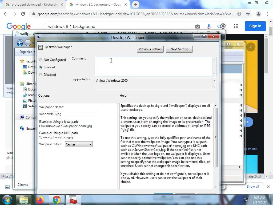This screenshot has width=273, height=205.
Task: Select Favorites in Explorer sidebar
Action: (27, 61)
